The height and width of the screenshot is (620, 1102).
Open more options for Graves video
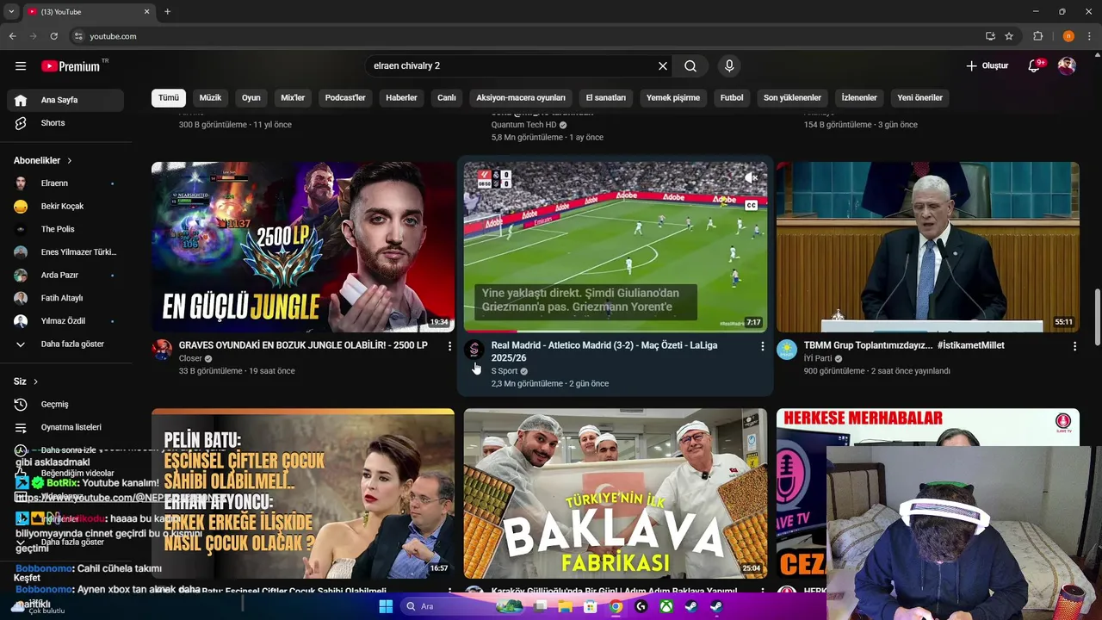click(x=449, y=346)
